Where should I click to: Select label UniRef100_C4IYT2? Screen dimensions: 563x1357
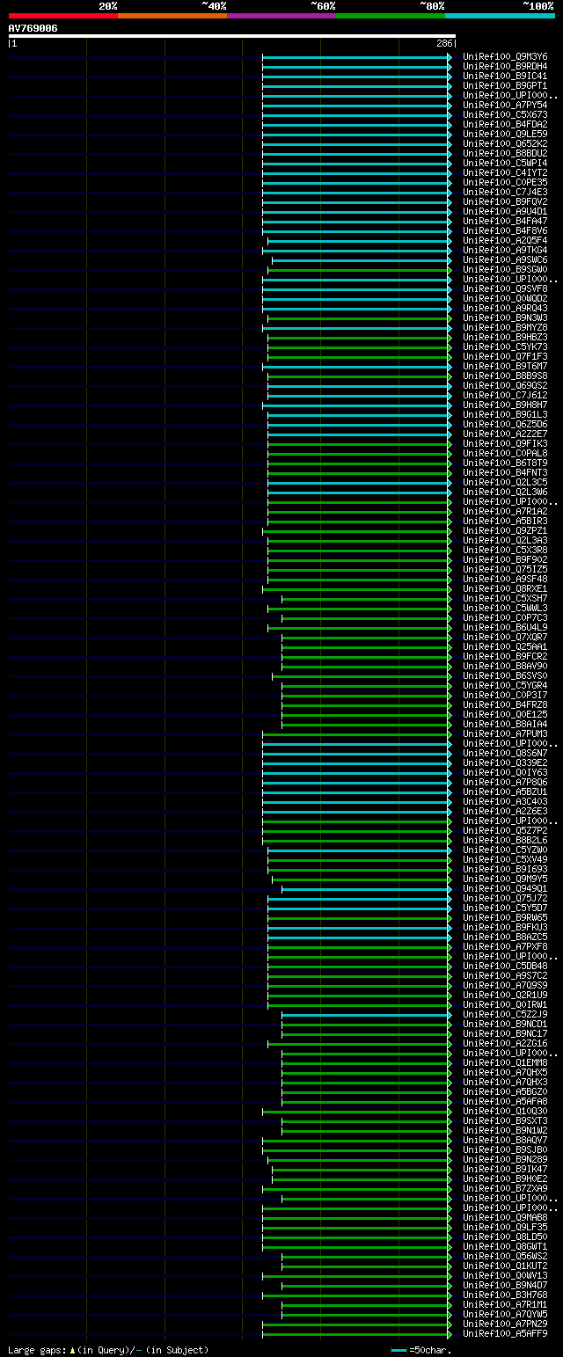pos(505,172)
